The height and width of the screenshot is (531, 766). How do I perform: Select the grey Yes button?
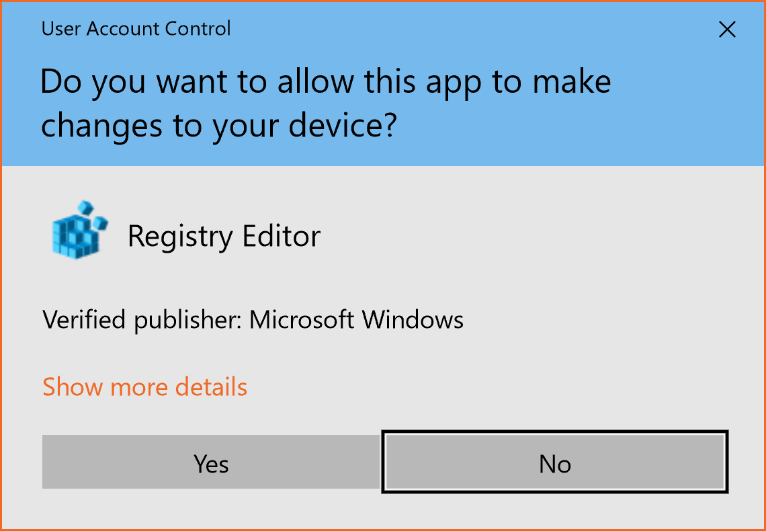(211, 462)
